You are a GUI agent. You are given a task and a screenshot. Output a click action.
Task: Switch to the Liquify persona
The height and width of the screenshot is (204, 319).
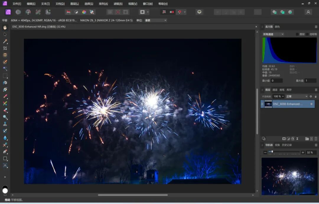(18, 12)
